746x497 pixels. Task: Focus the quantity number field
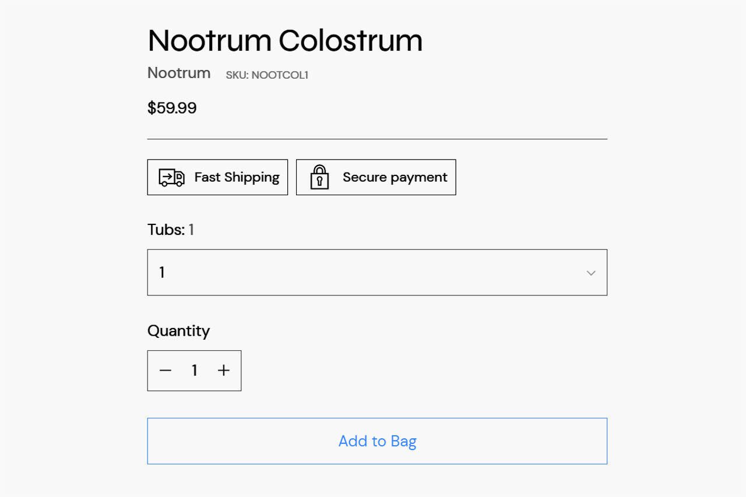(x=195, y=371)
